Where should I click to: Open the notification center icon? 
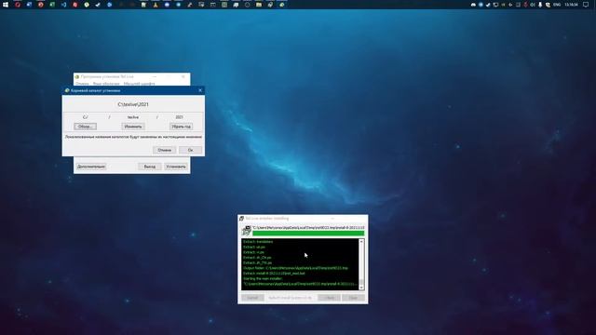[586, 5]
